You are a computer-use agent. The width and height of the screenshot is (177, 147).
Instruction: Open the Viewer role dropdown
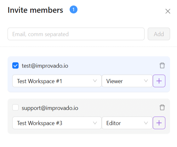click(x=127, y=81)
